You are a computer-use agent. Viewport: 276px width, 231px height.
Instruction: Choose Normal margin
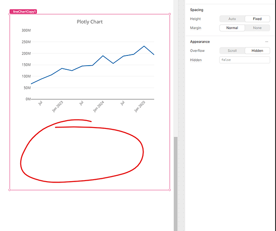232,28
